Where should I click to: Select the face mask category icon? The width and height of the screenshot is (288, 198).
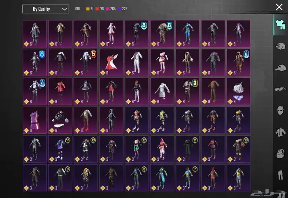pyautogui.click(x=280, y=111)
